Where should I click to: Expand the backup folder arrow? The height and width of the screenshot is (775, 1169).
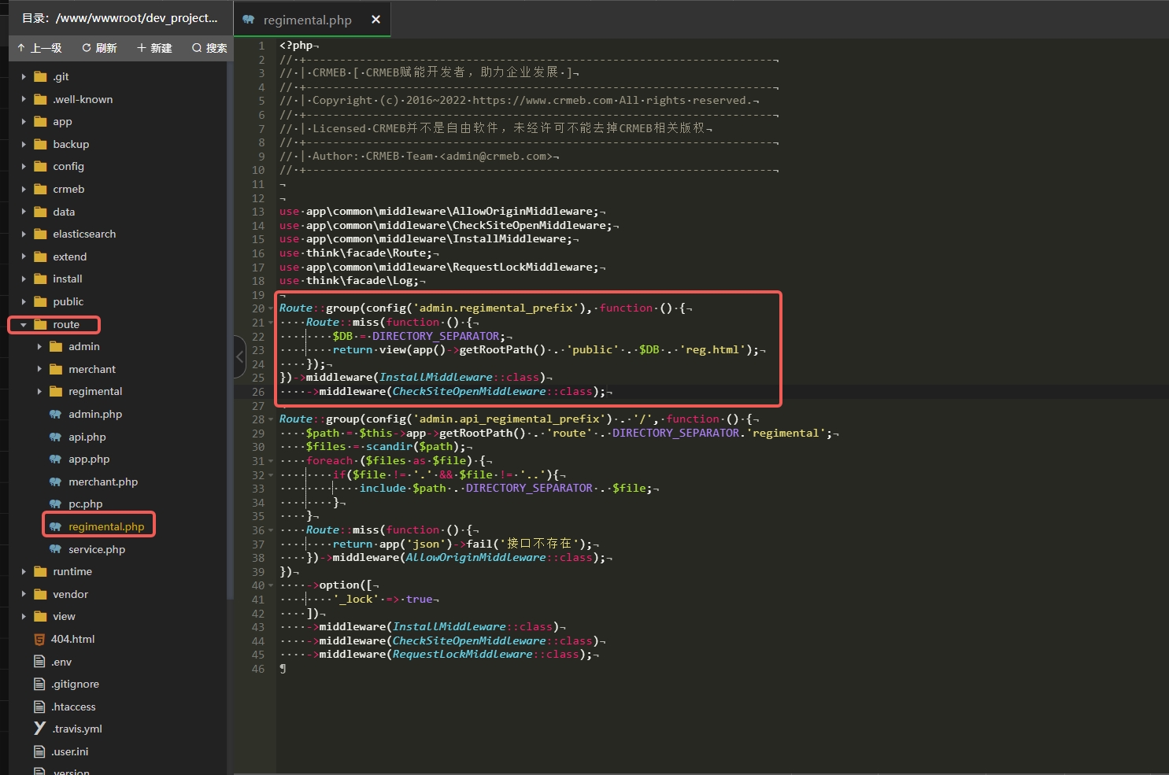coord(24,144)
